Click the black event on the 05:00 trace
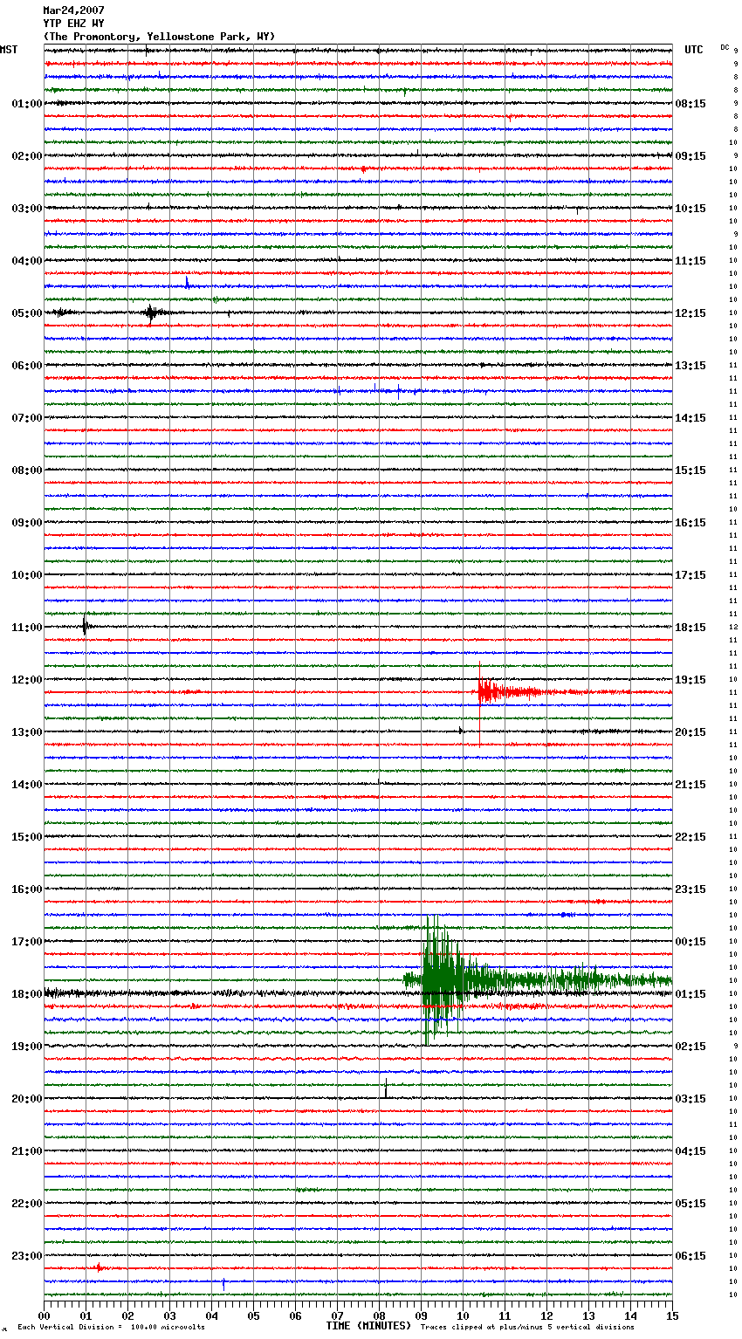Viewport: 742px width, 1339px height. 153,312
